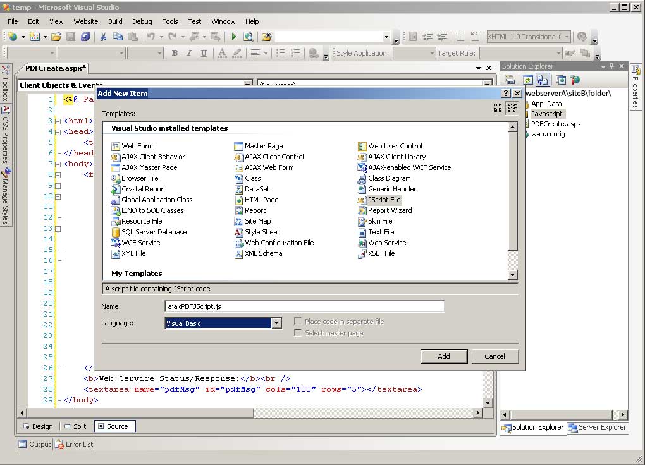Open the Debug menu
Image resolution: width=645 pixels, height=465 pixels.
(x=142, y=21)
